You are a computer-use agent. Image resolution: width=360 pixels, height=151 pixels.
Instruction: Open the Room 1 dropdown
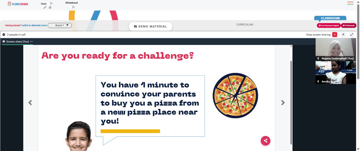coord(60,26)
